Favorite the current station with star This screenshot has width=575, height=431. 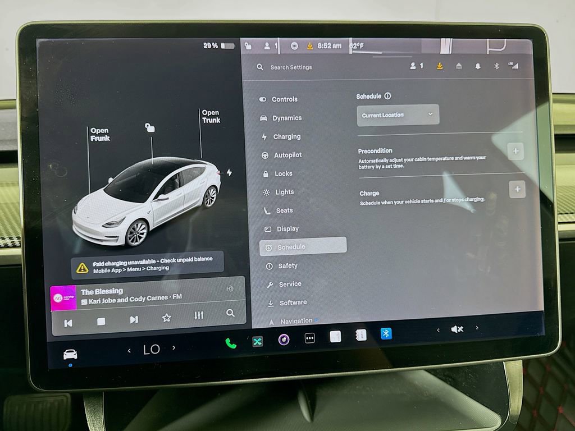(x=166, y=318)
